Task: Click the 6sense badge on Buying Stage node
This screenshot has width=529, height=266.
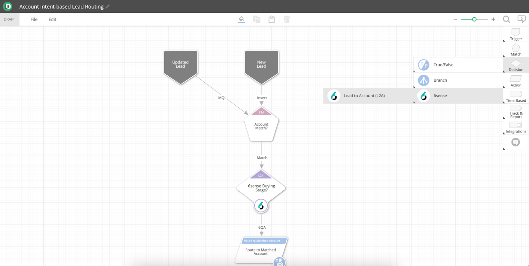Action: pyautogui.click(x=261, y=206)
